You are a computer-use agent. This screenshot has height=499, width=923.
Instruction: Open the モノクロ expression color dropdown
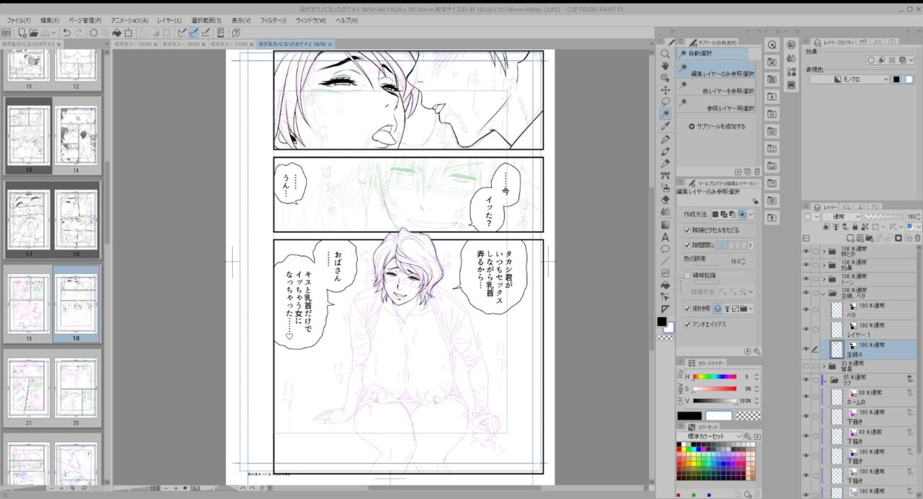(x=850, y=79)
